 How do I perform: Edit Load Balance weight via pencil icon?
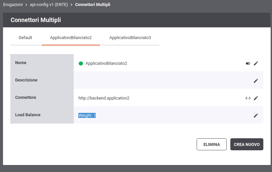coord(256,116)
